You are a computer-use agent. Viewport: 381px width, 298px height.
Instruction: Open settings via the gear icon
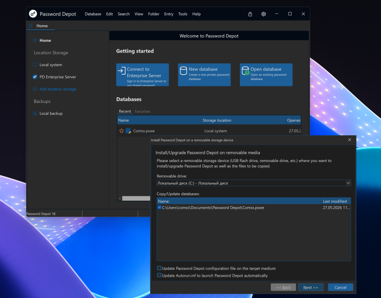(263, 14)
